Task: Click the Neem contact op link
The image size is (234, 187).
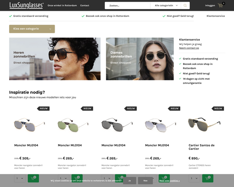Action: point(189,48)
